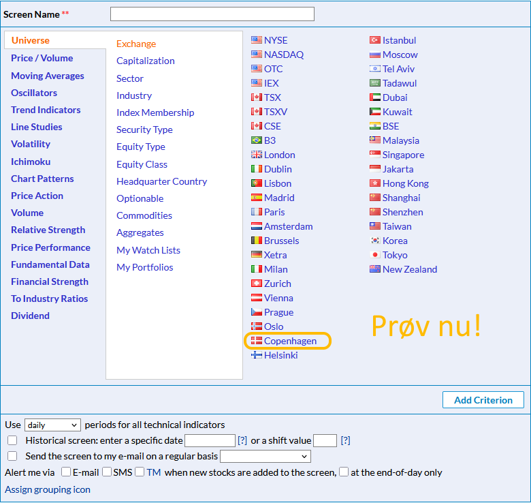Click the Spanish flag icon beside Madrid
Screen dimensions: 531x503
tap(257, 197)
